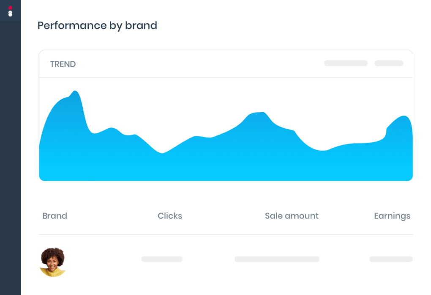Click the brand avatar photo in the table row
This screenshot has height=295, width=431.
pyautogui.click(x=53, y=262)
